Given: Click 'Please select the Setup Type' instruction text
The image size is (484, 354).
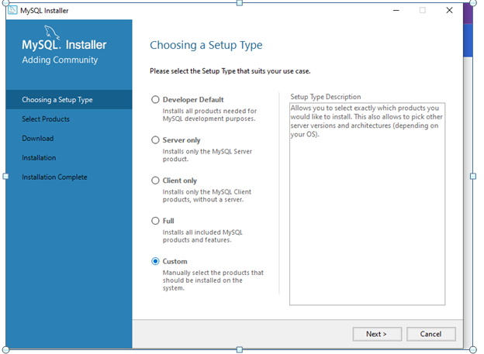Looking at the screenshot, I should coord(230,71).
